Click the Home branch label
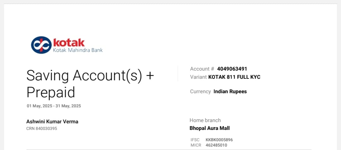 coord(205,120)
